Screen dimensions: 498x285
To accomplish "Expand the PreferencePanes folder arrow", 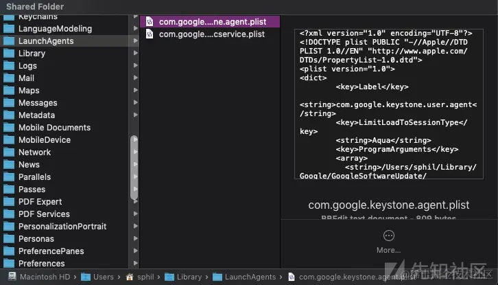I will point(136,251).
